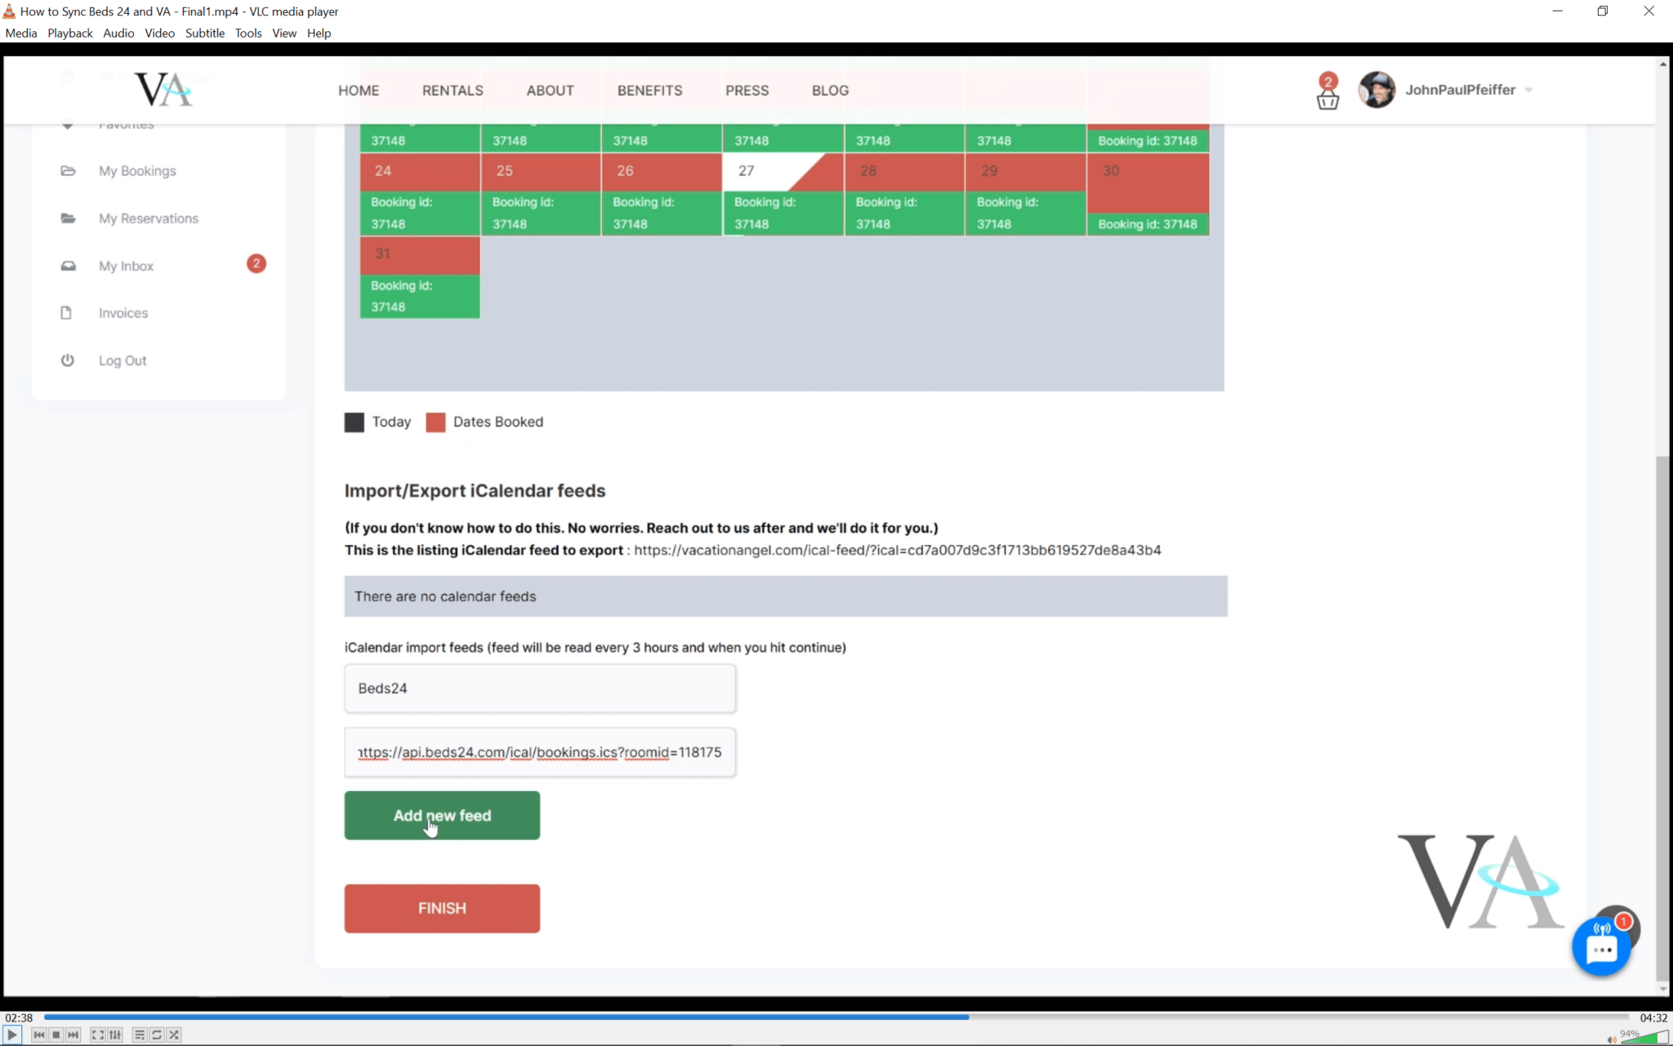The width and height of the screenshot is (1673, 1046).
Task: Open the Subtitle menu
Action: click(204, 33)
